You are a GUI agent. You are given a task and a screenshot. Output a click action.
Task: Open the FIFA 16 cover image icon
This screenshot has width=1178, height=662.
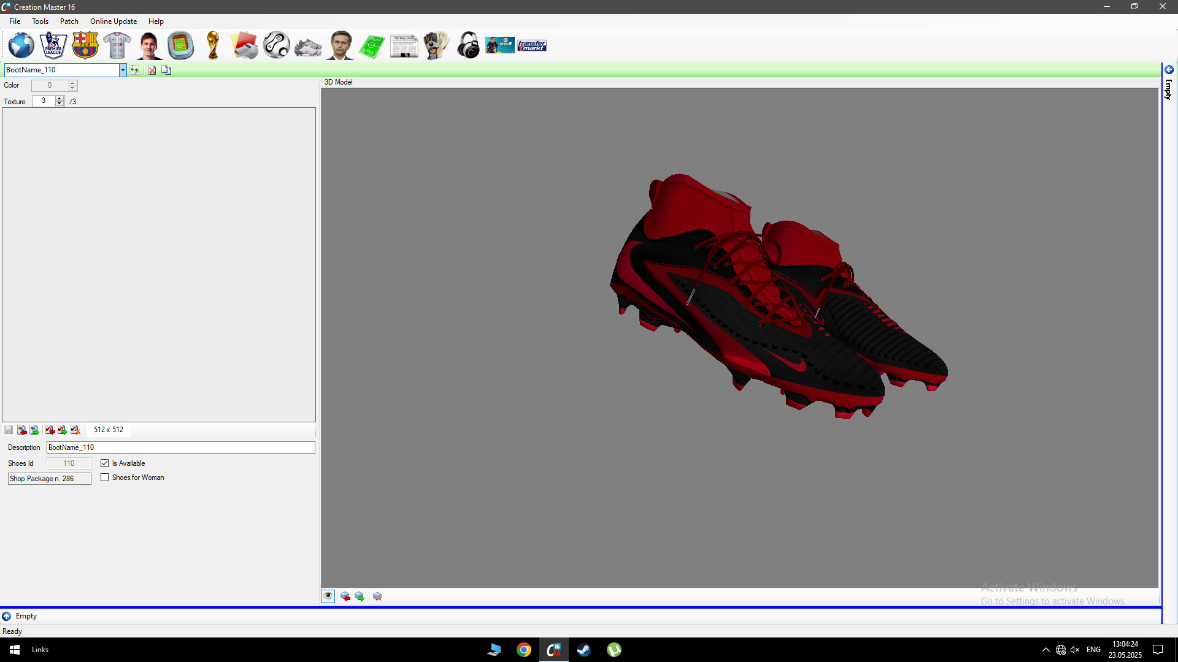pyautogui.click(x=500, y=45)
